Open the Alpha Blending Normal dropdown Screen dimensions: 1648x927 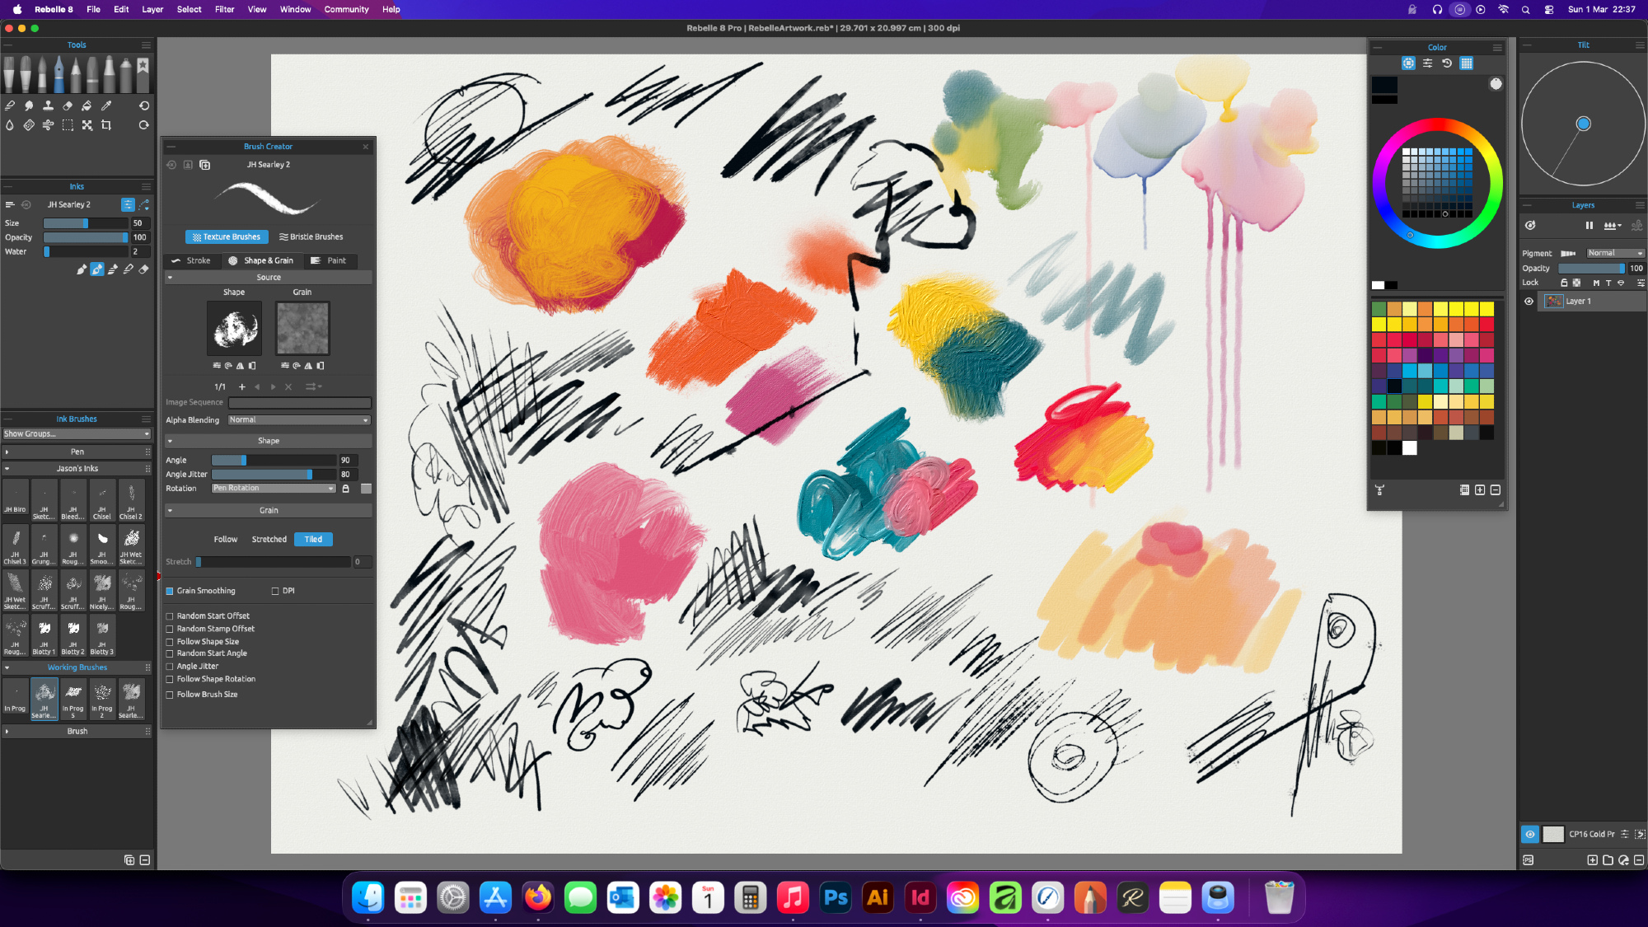point(299,420)
